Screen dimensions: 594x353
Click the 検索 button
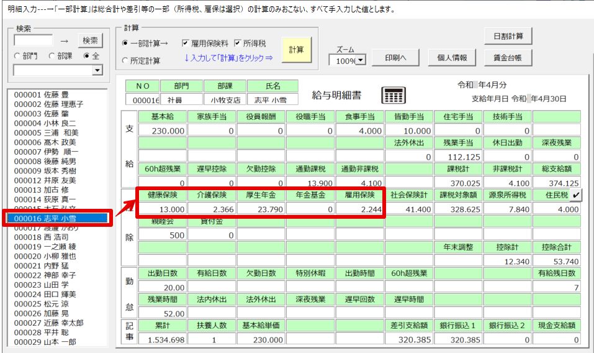coord(90,40)
